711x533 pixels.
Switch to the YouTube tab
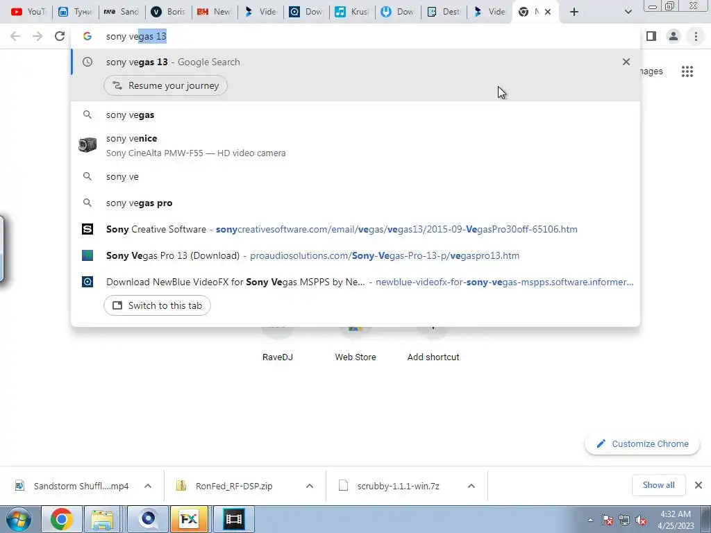[28, 12]
